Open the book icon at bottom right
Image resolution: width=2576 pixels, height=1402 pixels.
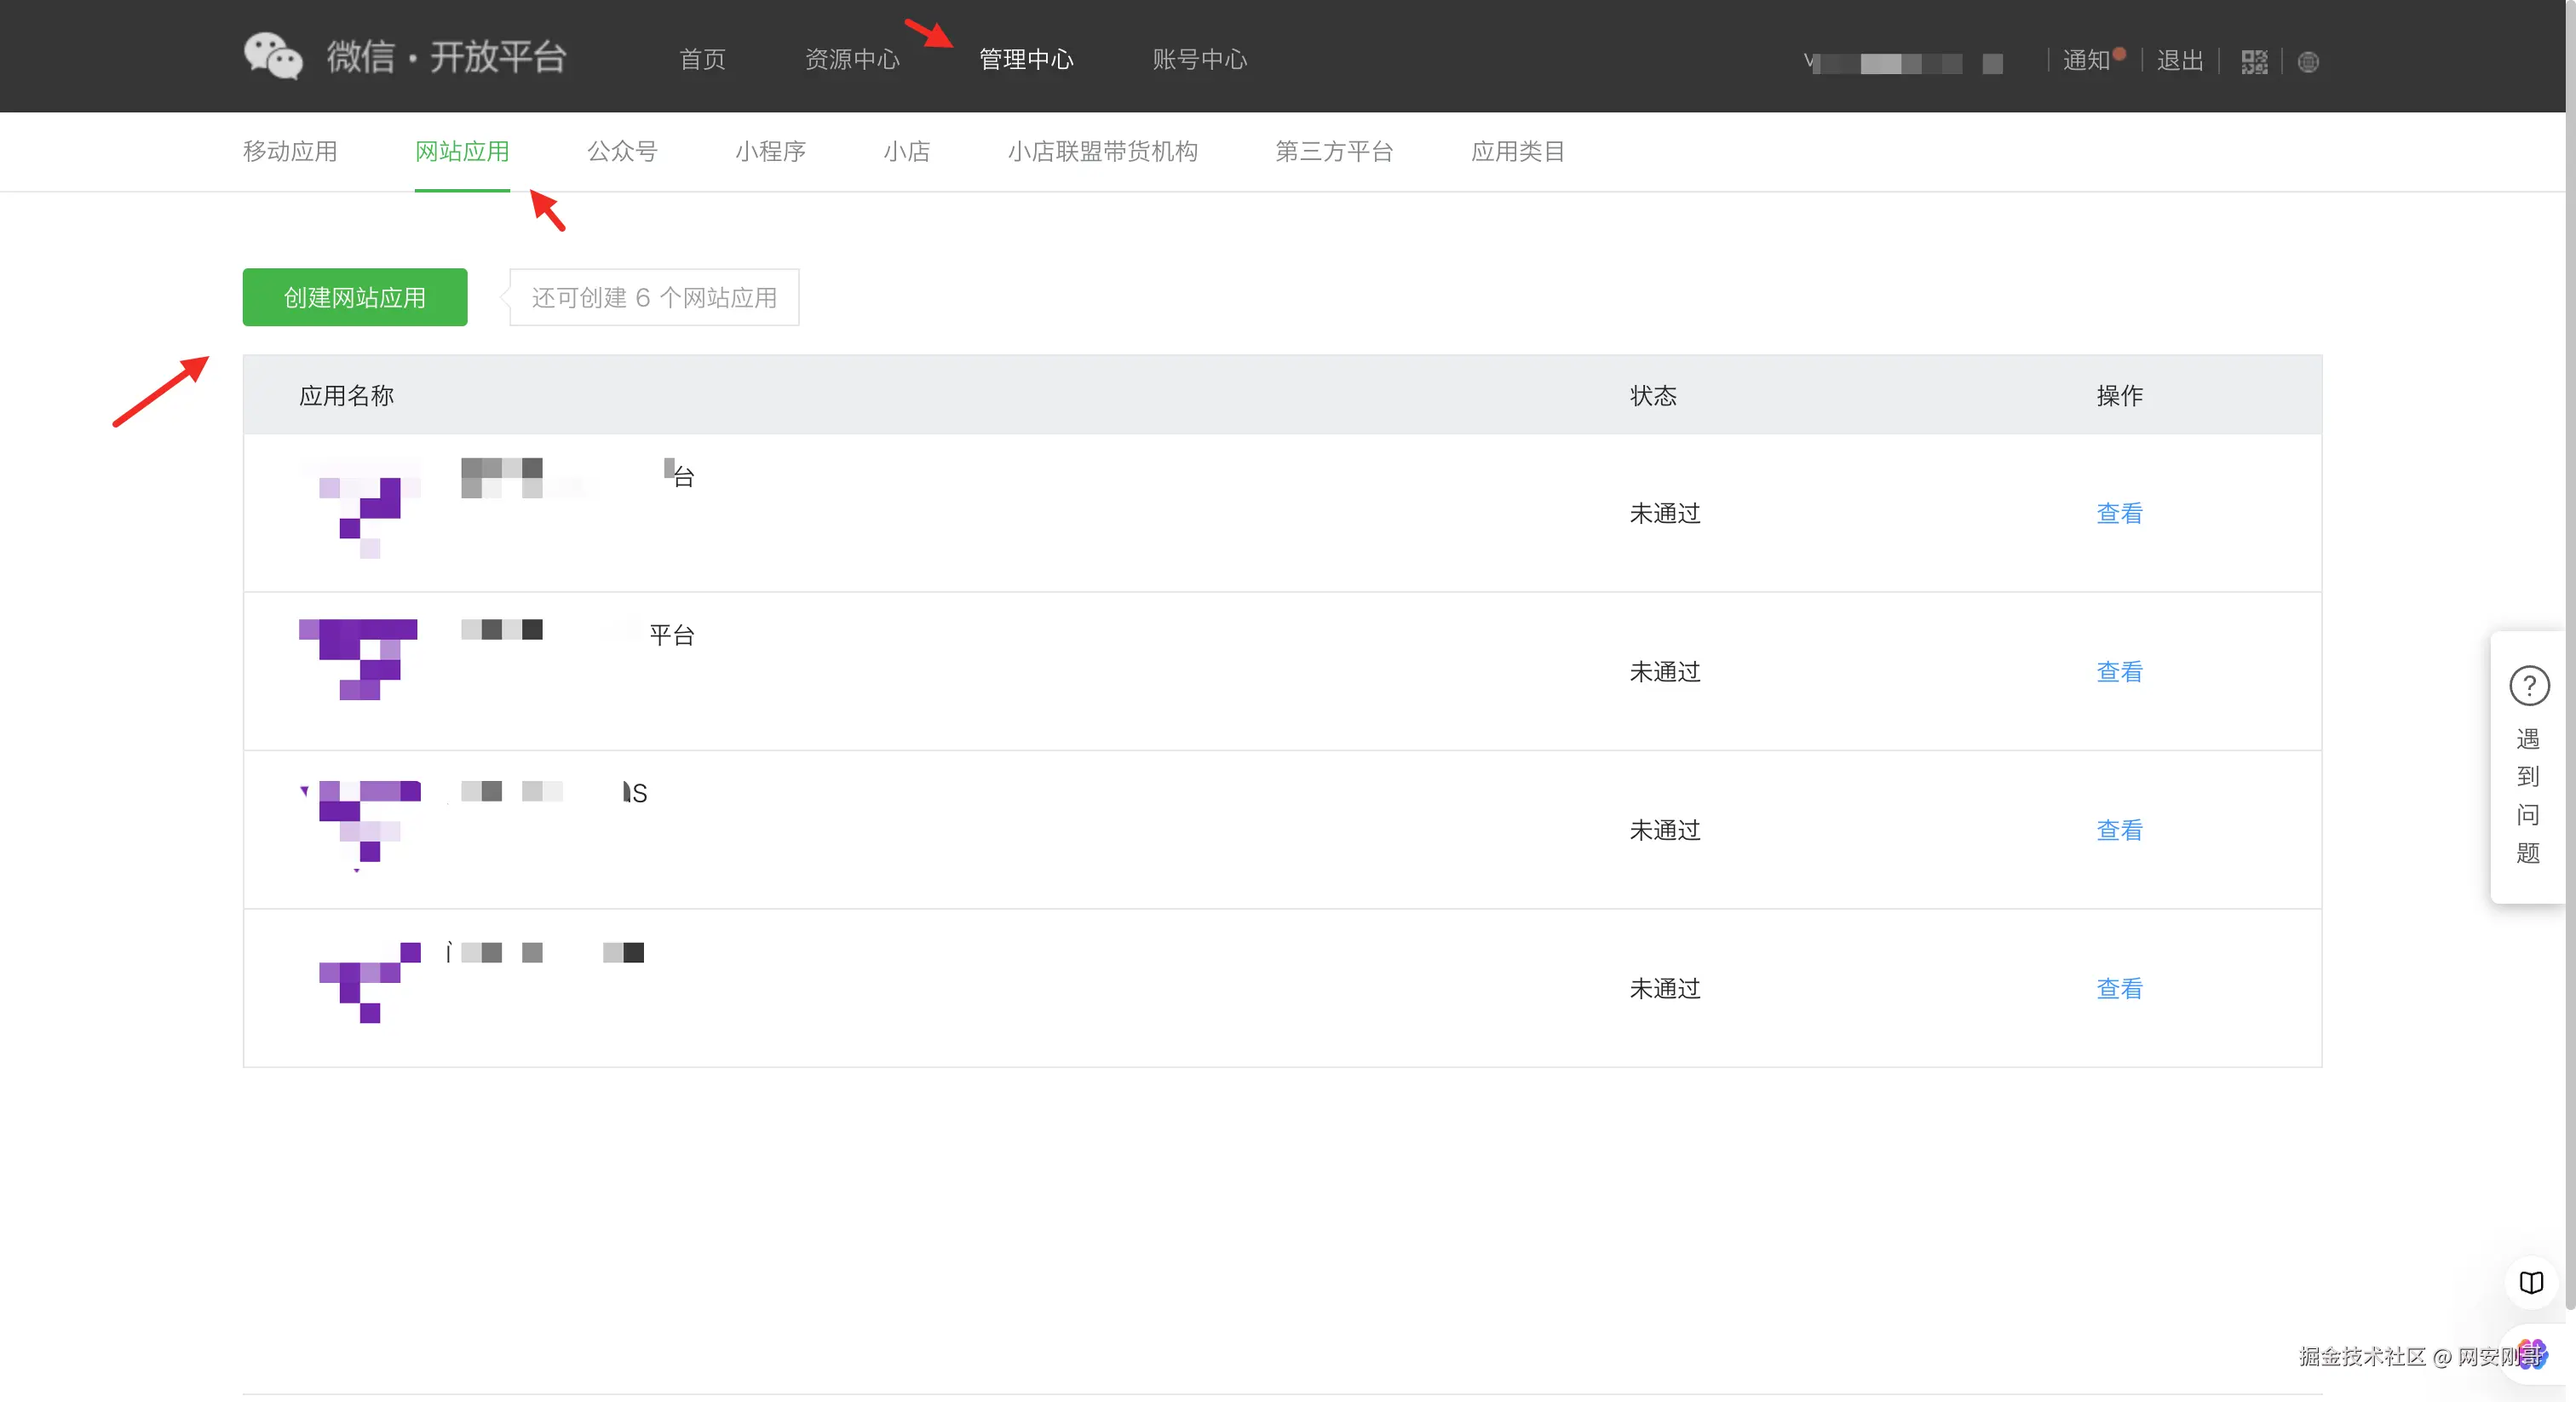[x=2531, y=1283]
